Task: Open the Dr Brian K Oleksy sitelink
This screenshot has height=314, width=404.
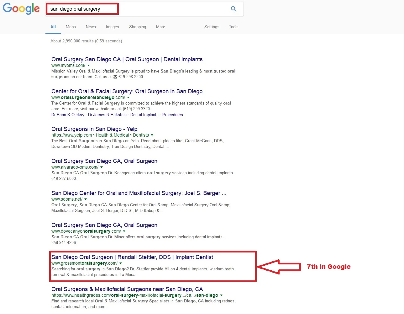Action: tap(68, 115)
